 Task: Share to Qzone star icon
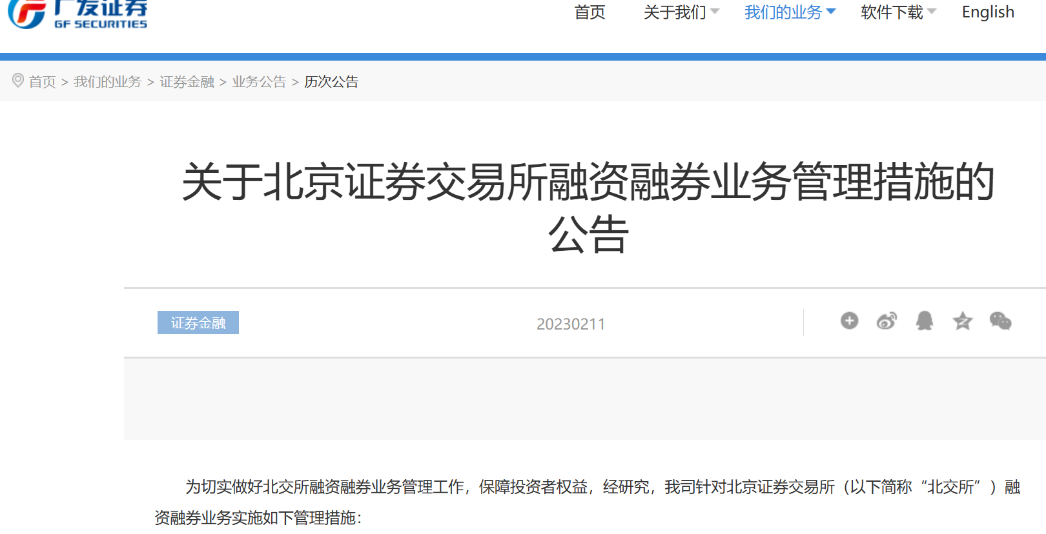pos(962,321)
